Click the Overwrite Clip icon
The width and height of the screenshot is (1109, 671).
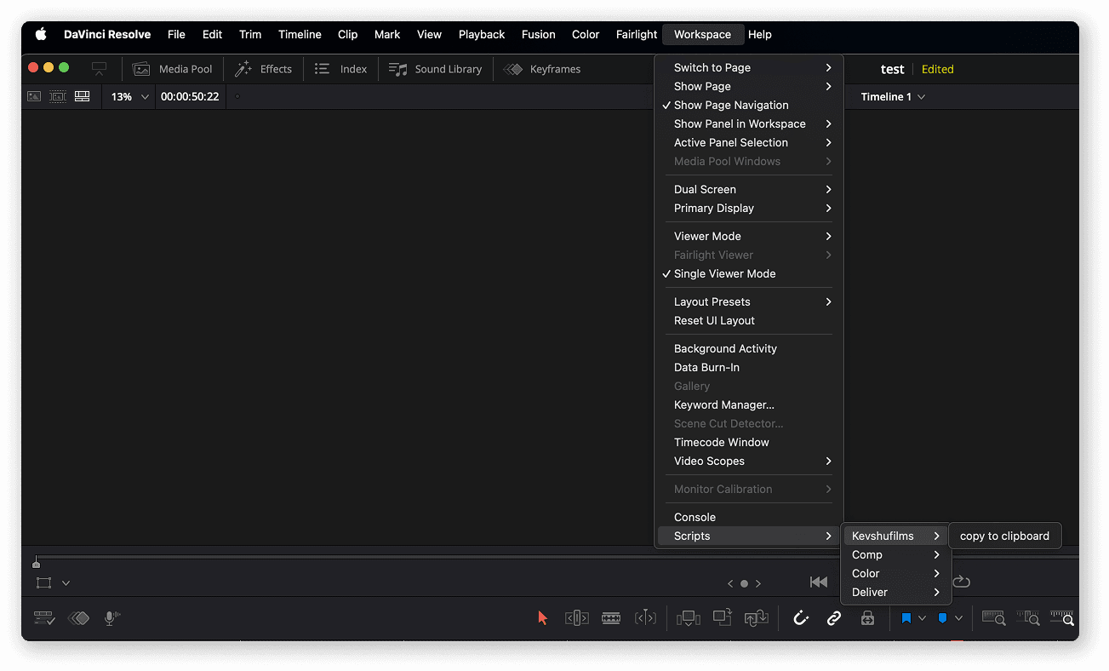pyautogui.click(x=723, y=617)
